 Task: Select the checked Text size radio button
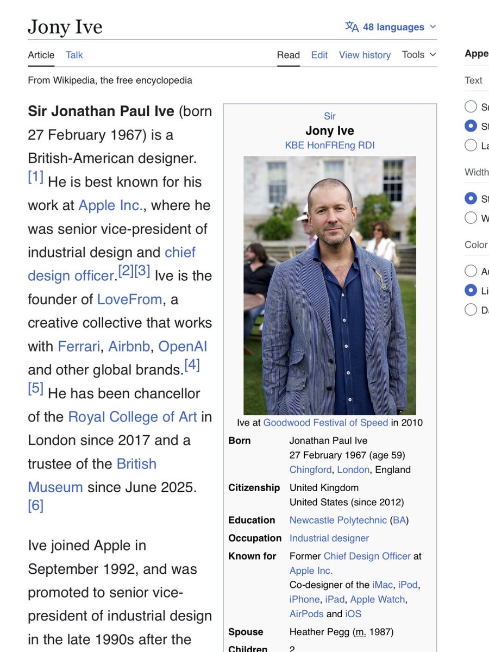click(x=471, y=126)
